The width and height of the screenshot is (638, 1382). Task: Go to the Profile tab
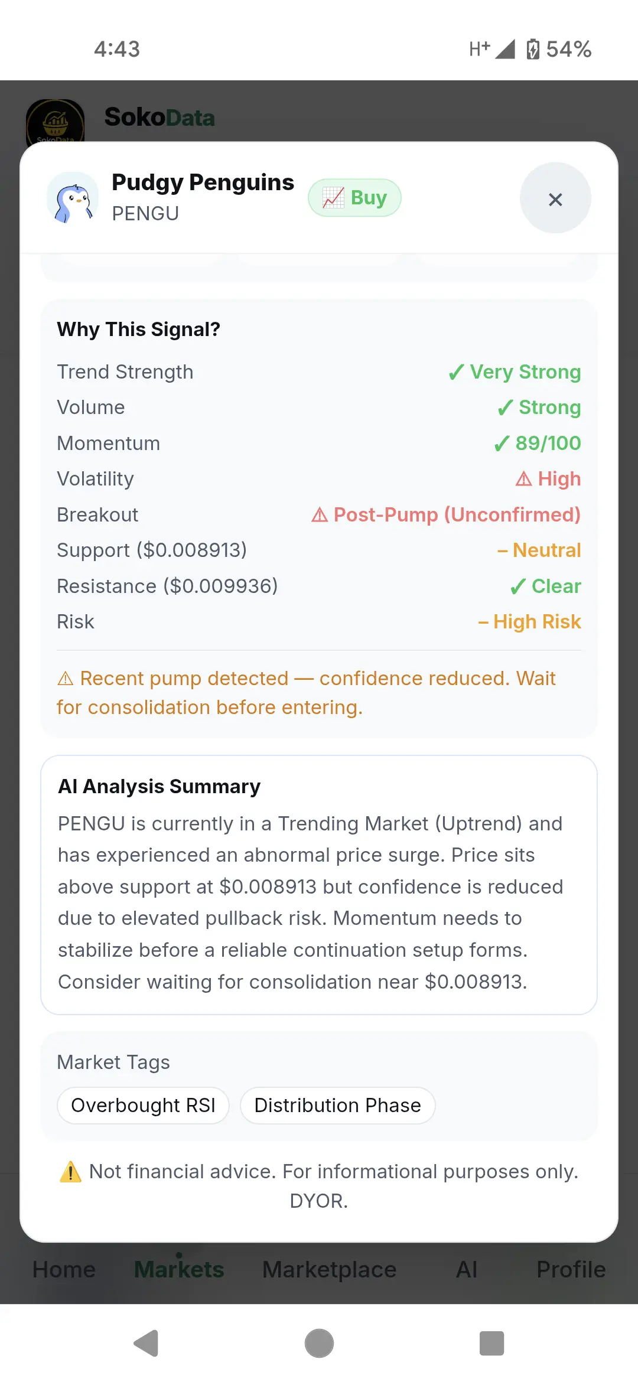(571, 1269)
